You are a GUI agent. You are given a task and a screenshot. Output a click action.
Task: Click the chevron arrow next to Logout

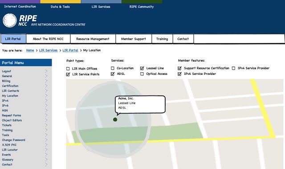click(x=46, y=71)
